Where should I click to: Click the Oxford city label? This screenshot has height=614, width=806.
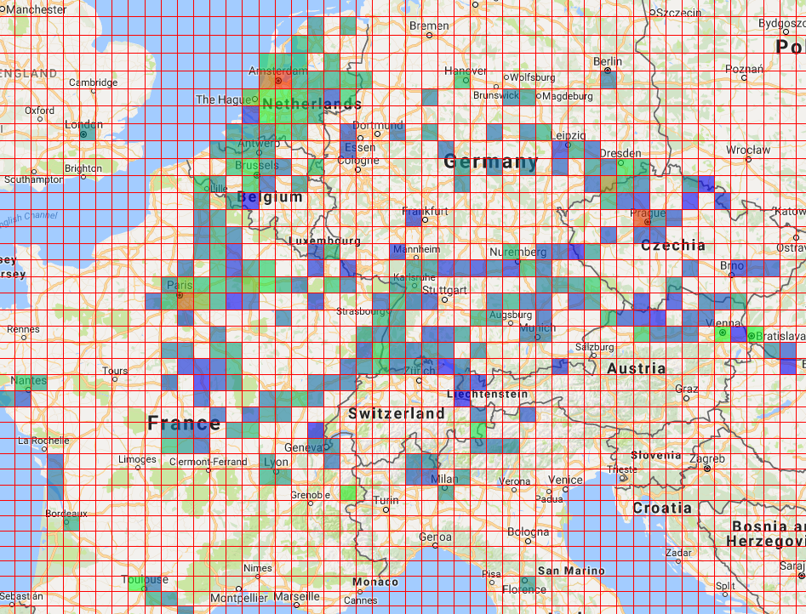point(40,111)
